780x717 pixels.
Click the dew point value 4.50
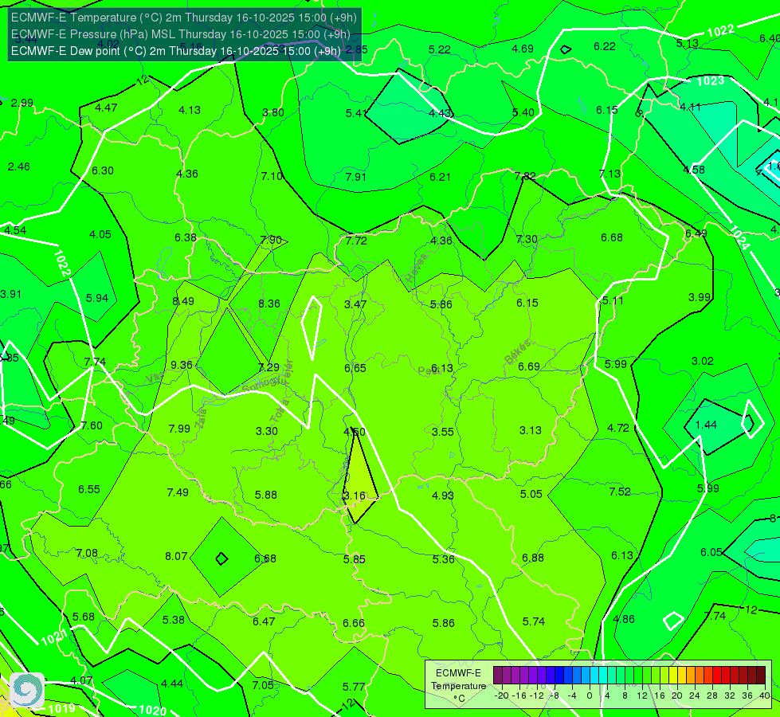click(x=355, y=432)
